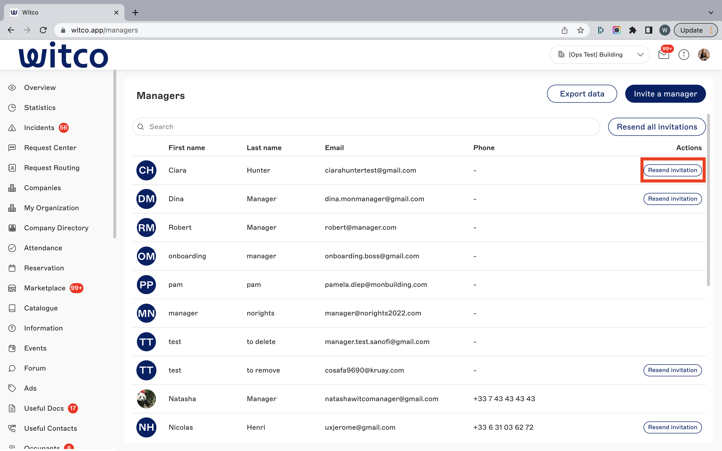722x451 pixels.
Task: Click the Request Center chat icon
Action: coord(12,148)
